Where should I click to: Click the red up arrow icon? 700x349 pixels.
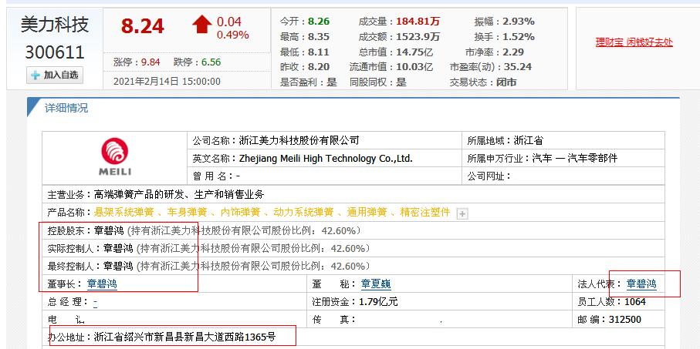(201, 24)
